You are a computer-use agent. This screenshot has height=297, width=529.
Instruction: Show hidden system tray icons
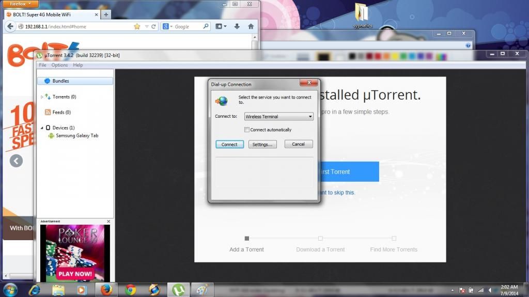[453, 290]
